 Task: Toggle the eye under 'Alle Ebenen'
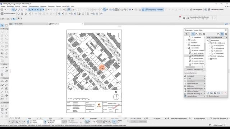click(x=203, y=19)
